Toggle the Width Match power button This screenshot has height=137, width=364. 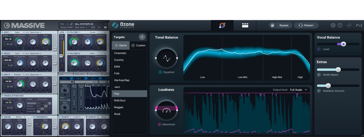(319, 75)
